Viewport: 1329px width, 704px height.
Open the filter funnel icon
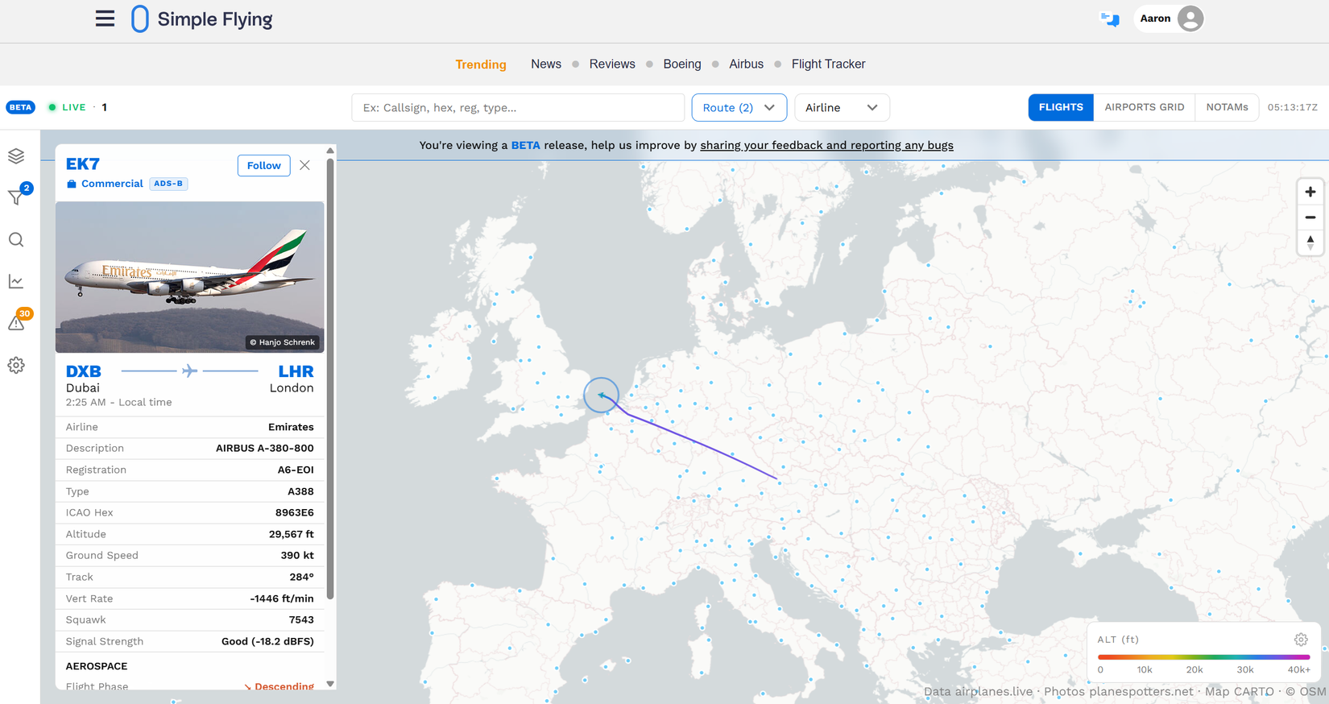16,197
